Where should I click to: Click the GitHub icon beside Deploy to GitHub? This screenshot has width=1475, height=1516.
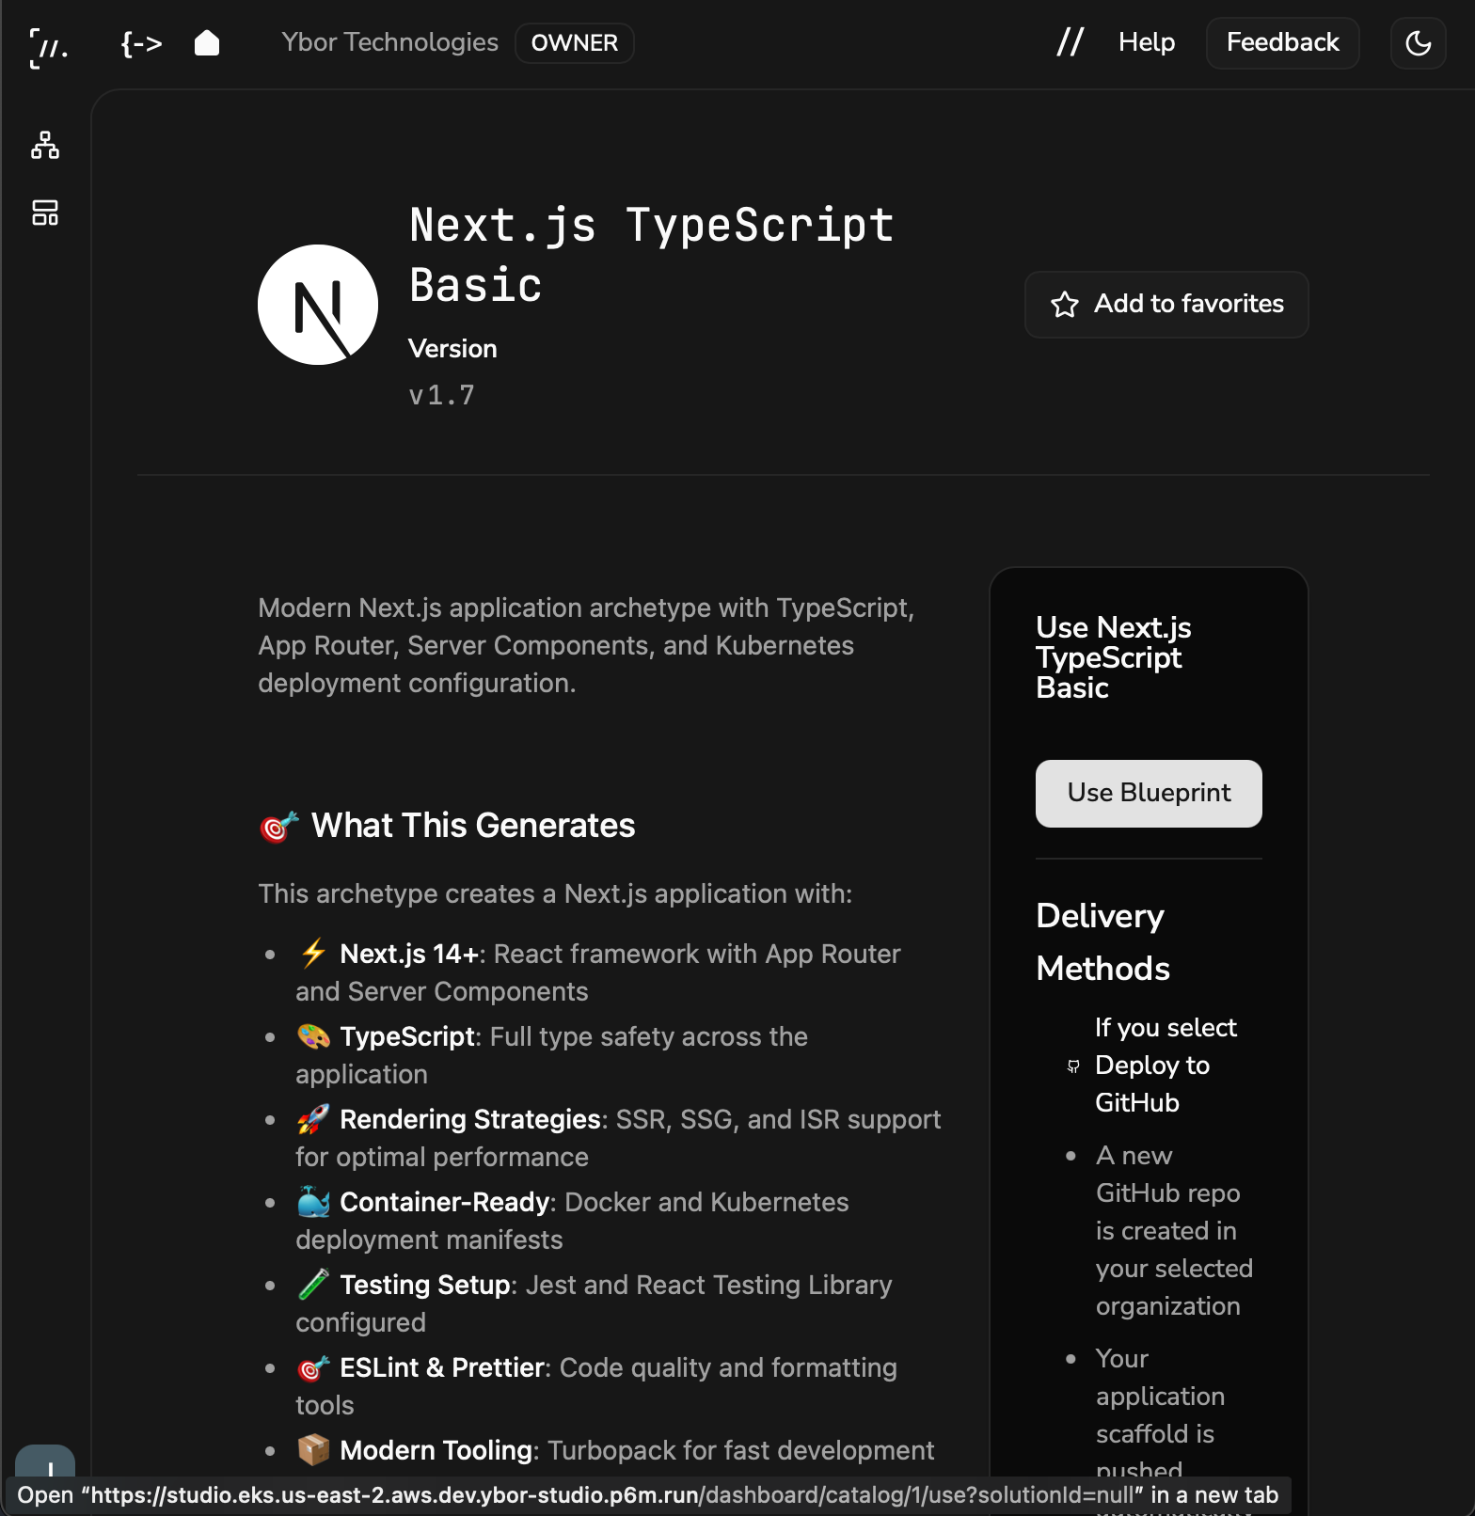coord(1073,1066)
